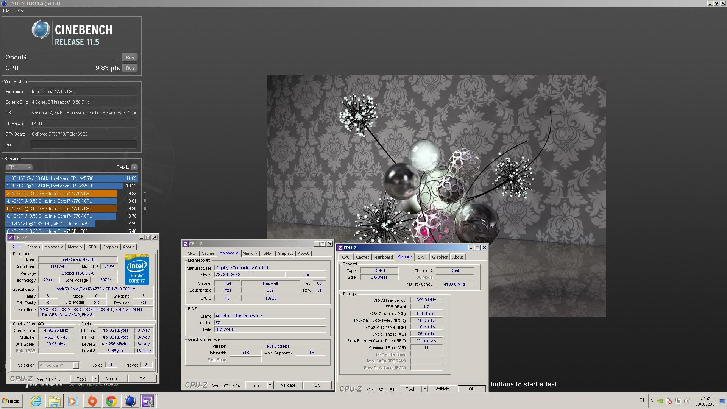The image size is (727, 409).
Task: Open the File menu
Action: click(6, 11)
